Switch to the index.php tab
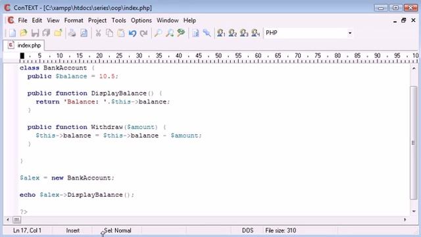 pos(24,45)
